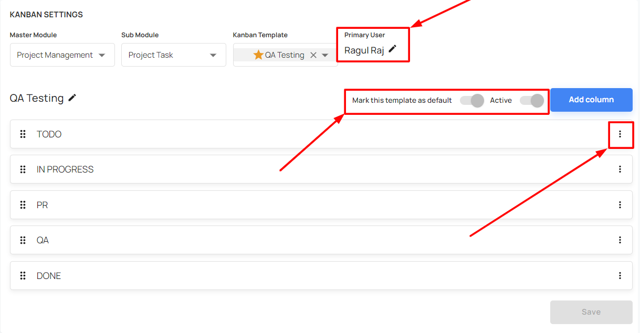Viewport: 640px width, 333px height.
Task: Click drag handle of IN PROGRESS column
Action: pyautogui.click(x=23, y=169)
